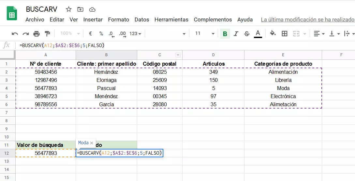Select the 38946723 client number cell
Image resolution: width=355 pixels, height=181 pixels.
(46, 97)
